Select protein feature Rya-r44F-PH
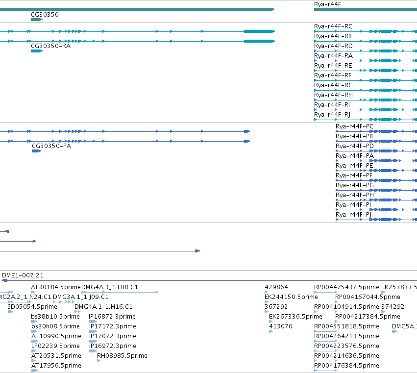 tap(355, 195)
